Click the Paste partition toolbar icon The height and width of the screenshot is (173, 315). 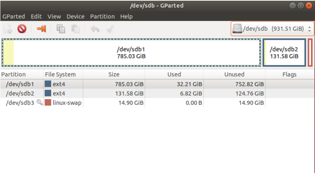point(75,29)
